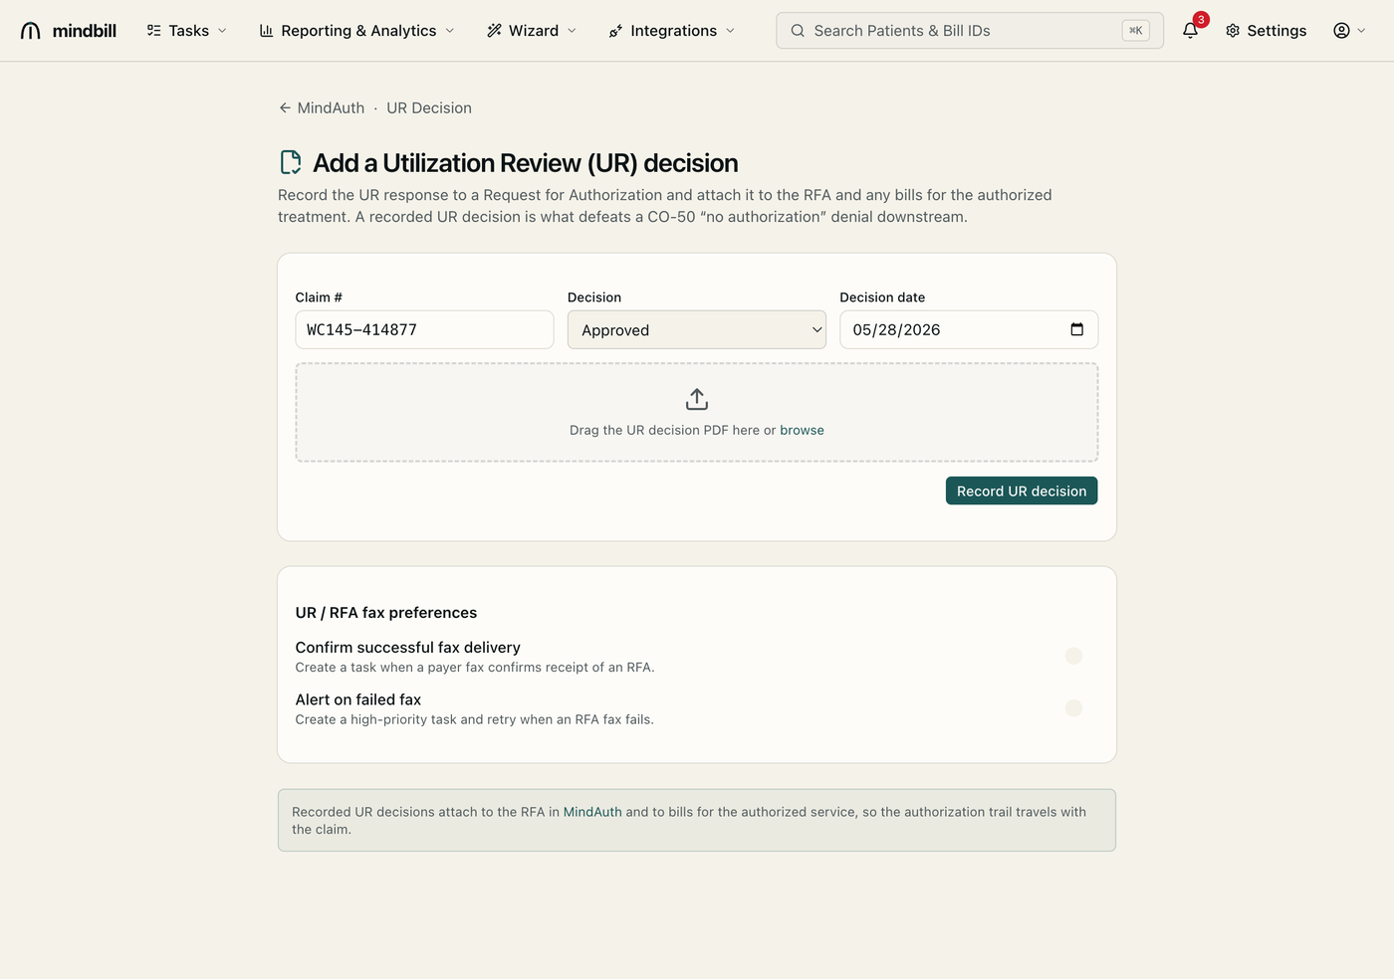The height and width of the screenshot is (979, 1394).
Task: Click the Decision date field 05/28/2026
Action: click(969, 329)
